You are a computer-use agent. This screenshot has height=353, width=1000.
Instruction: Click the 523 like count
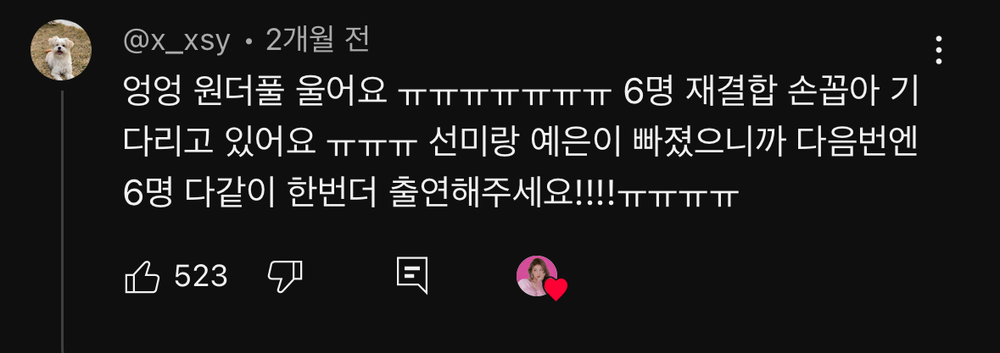(201, 277)
